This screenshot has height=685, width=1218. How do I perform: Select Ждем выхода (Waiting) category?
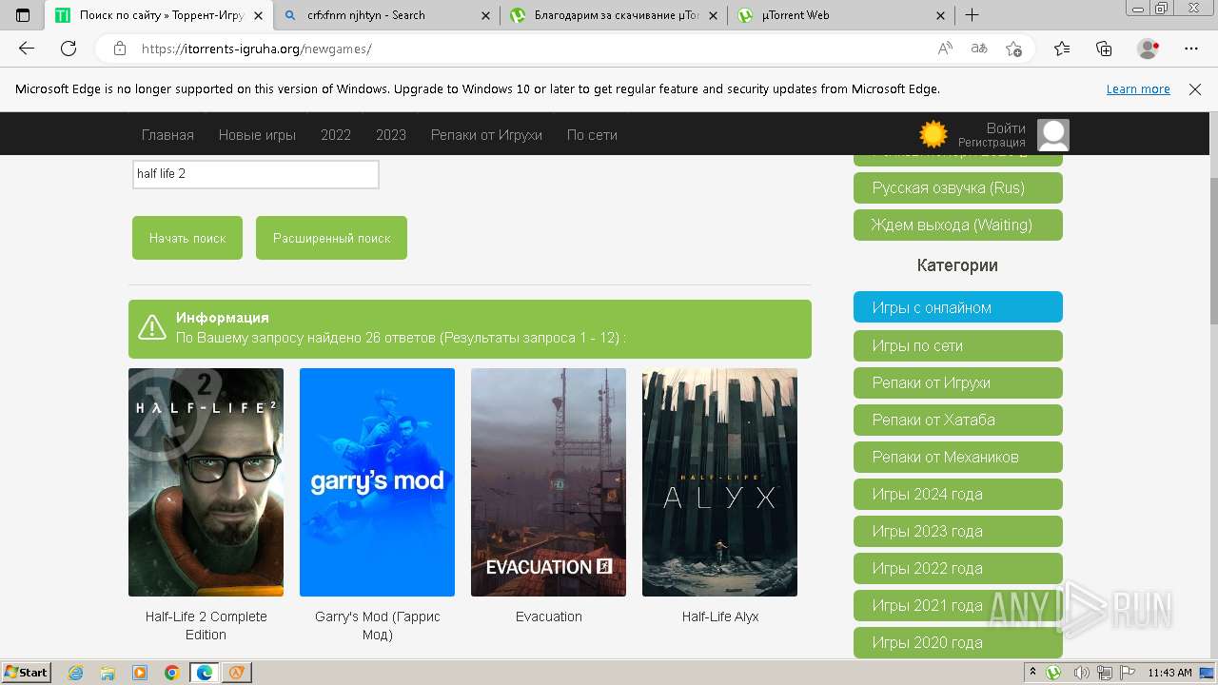tap(957, 225)
